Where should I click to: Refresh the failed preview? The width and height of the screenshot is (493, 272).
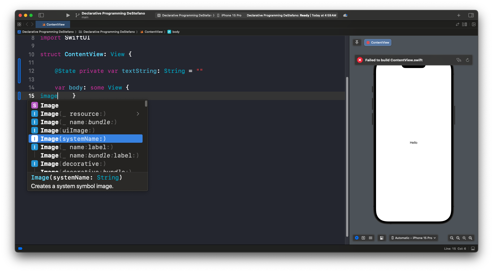pos(468,60)
